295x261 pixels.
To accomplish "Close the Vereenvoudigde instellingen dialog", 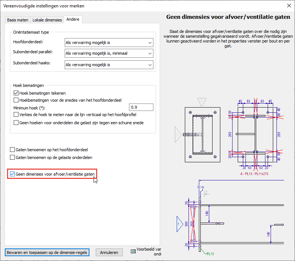I will (x=289, y=6).
